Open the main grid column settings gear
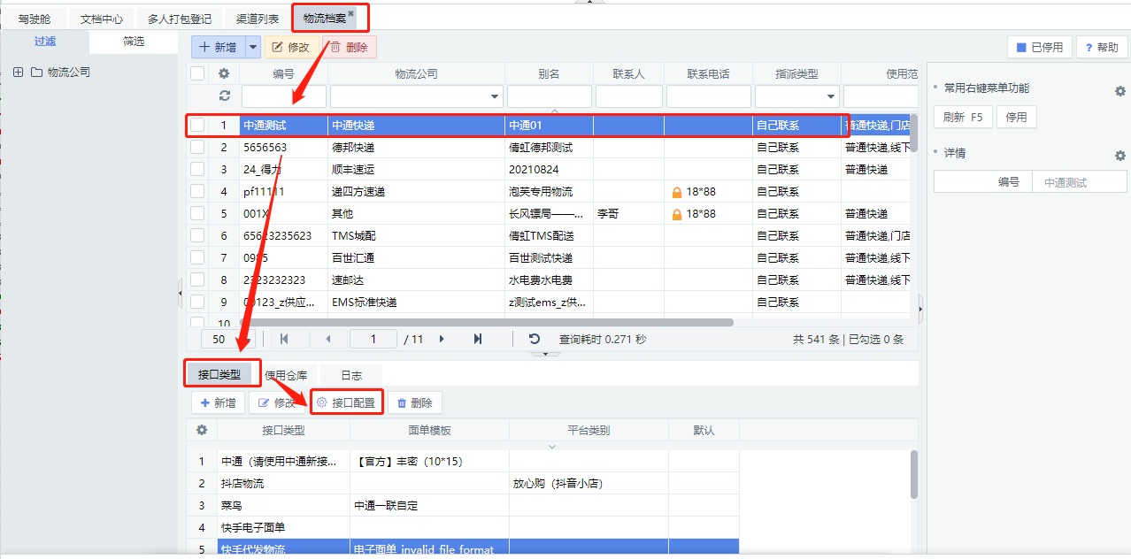The height and width of the screenshot is (559, 1131). tap(224, 74)
